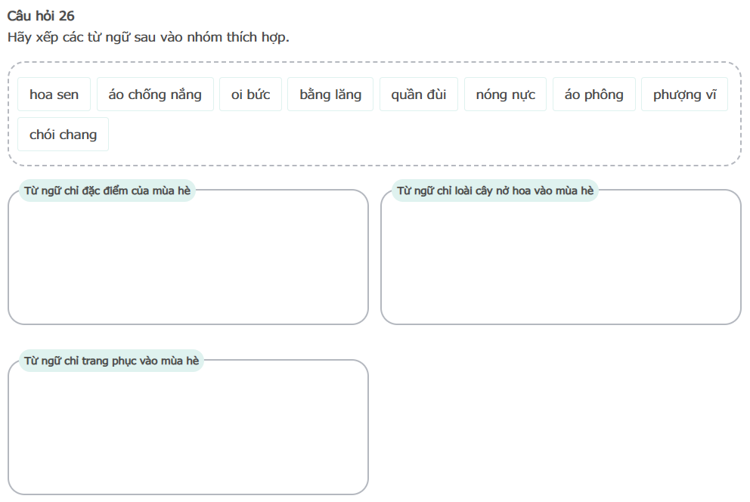
Task: Click inside the summer flowering trees drop box
Action: (560, 261)
